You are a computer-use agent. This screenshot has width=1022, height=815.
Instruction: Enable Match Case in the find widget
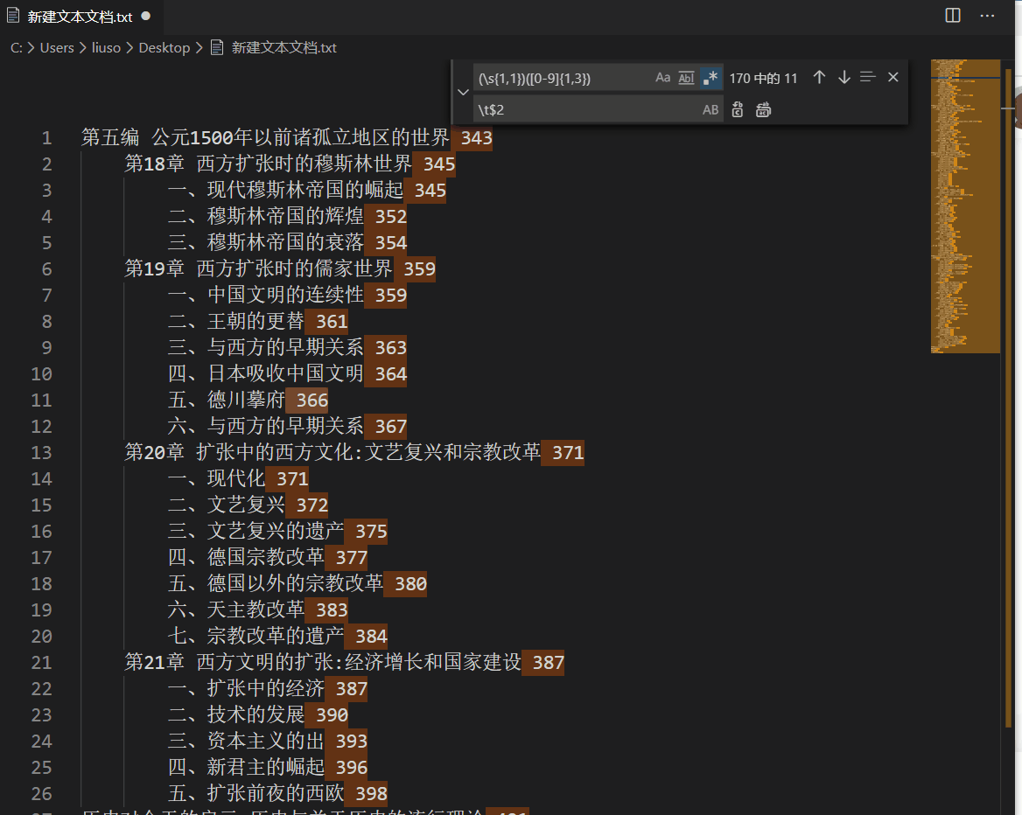(662, 77)
